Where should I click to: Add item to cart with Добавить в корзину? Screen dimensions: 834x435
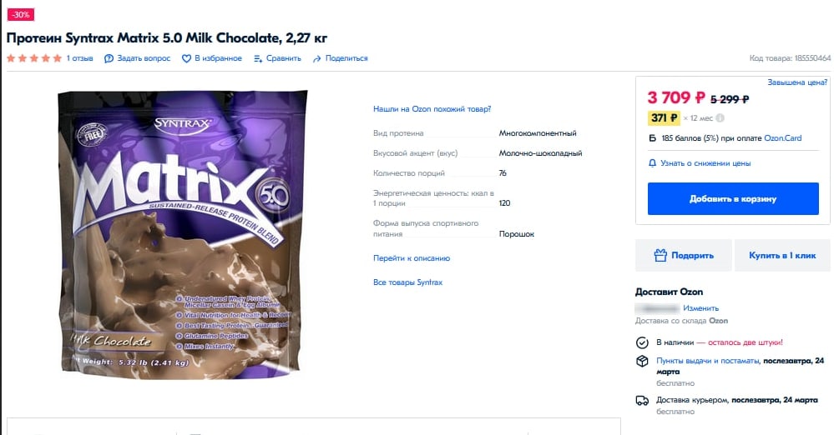point(733,198)
